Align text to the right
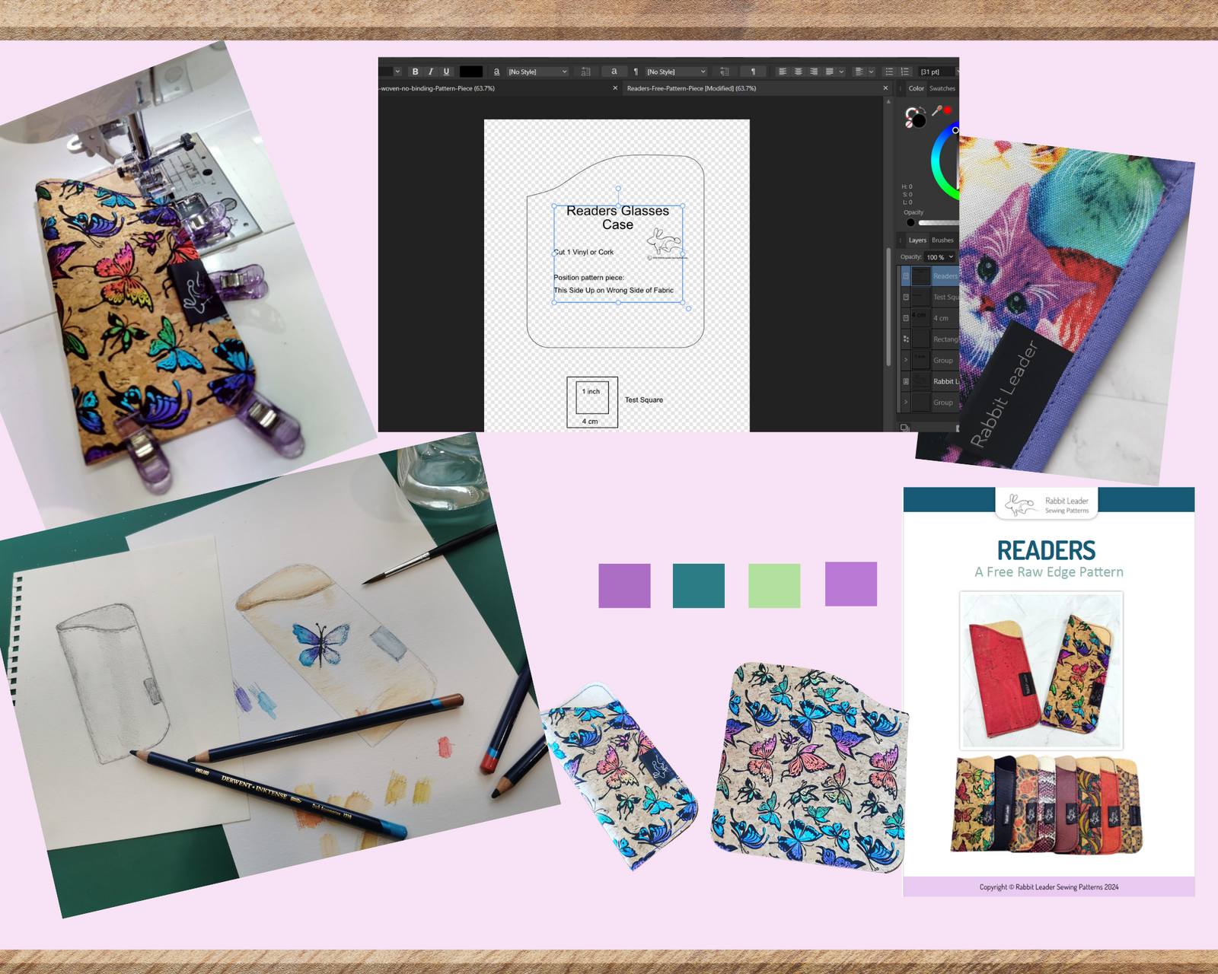The height and width of the screenshot is (974, 1218). pos(814,72)
